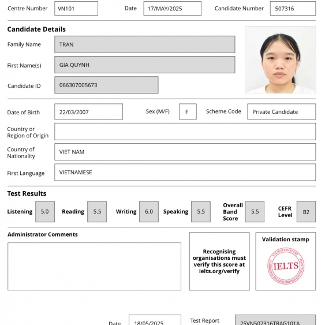The image size is (325, 325).
Task: Click the CEFR Level box B2
Action: click(x=306, y=212)
